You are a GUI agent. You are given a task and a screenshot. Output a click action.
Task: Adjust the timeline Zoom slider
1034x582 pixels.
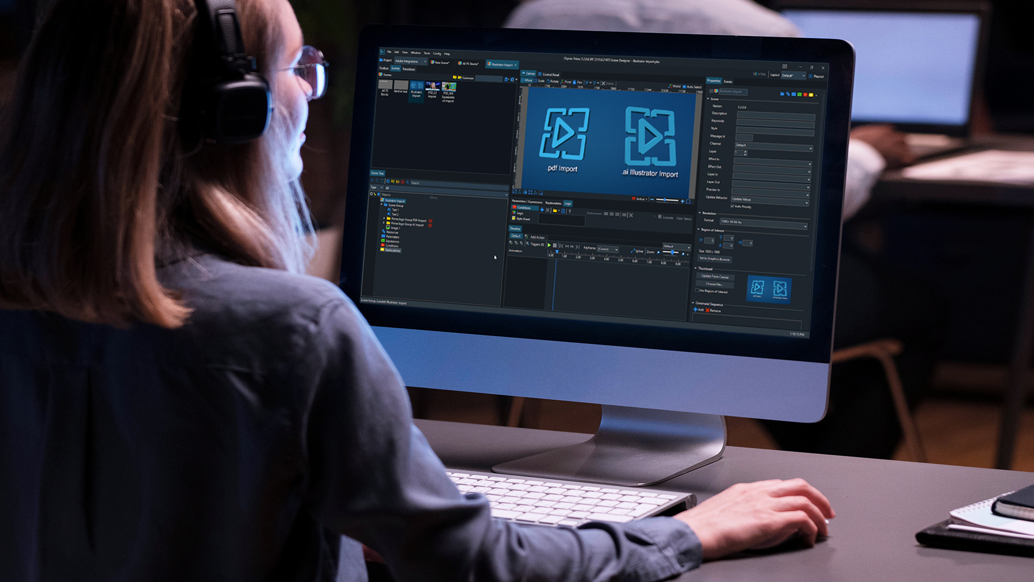point(672,252)
